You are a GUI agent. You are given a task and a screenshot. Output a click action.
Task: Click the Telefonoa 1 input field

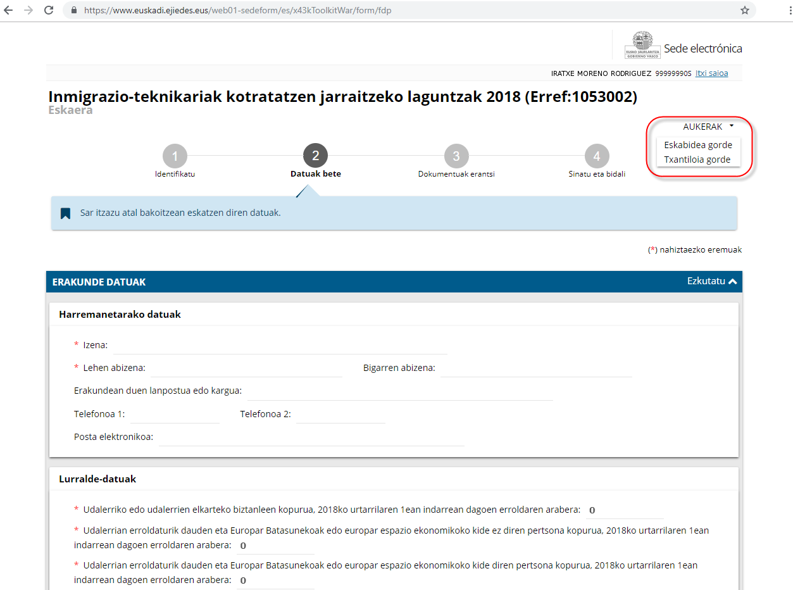(x=174, y=415)
